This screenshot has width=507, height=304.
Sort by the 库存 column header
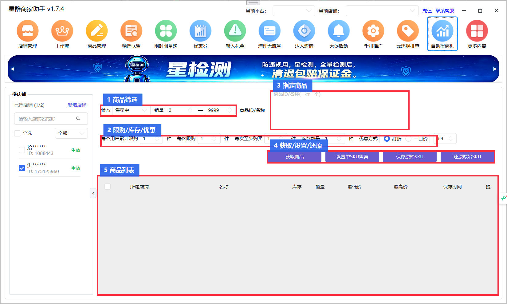[297, 187]
